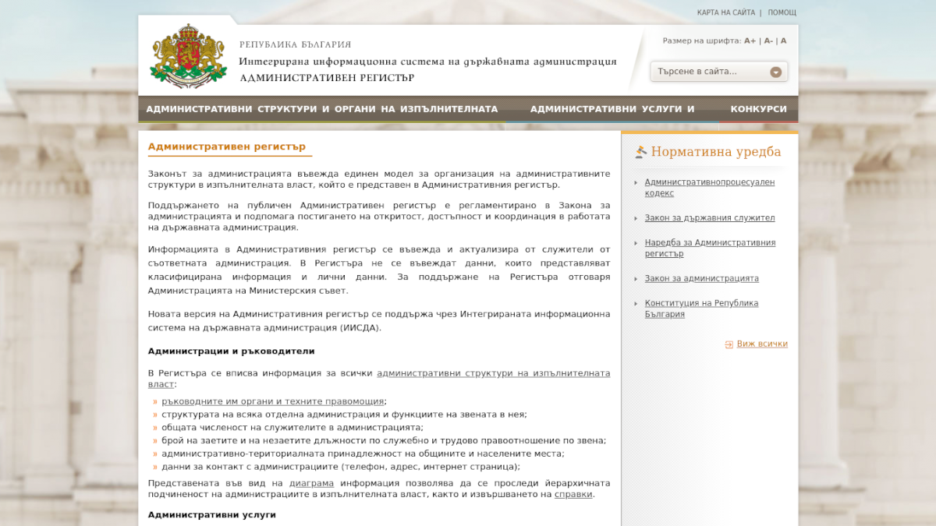Increase font size with the A+ icon

click(x=749, y=41)
